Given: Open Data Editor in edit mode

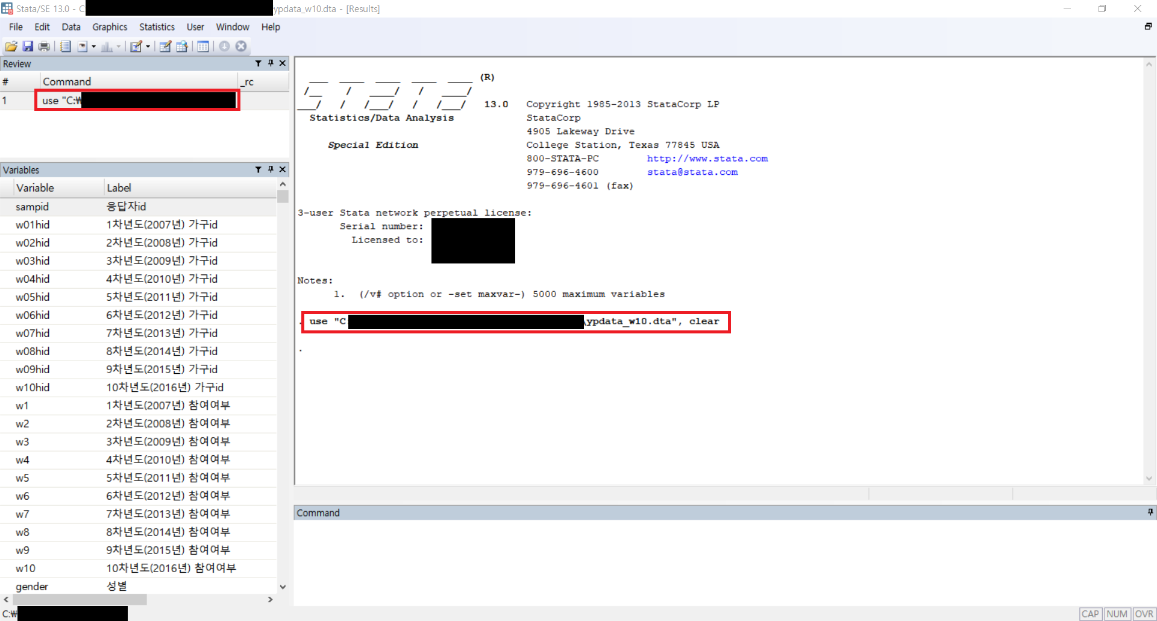Looking at the screenshot, I should [x=165, y=46].
